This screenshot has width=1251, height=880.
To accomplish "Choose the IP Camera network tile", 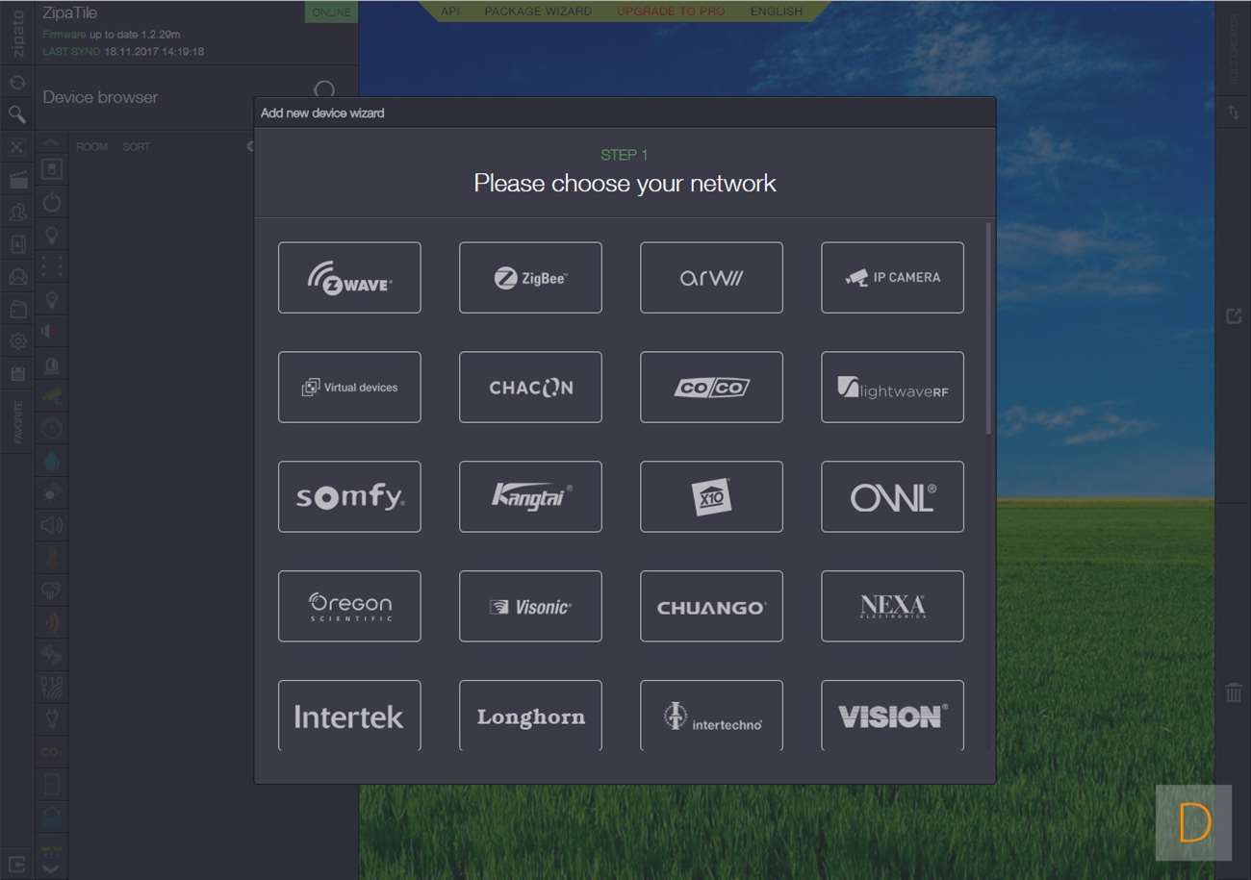I will 892,277.
